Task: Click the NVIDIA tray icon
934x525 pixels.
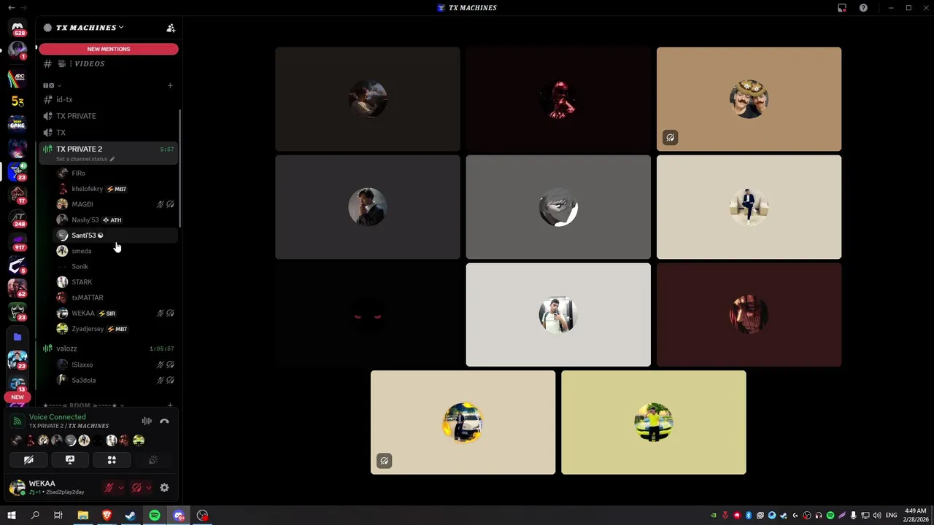Action: click(713, 516)
